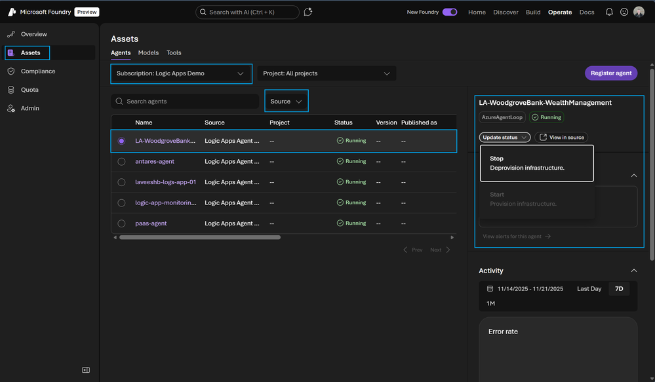Open the feedback smiley icon
655x382 pixels.
pyautogui.click(x=624, y=12)
